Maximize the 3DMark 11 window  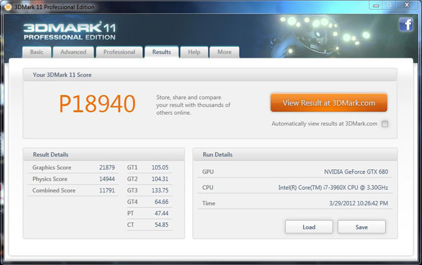coord(389,5)
